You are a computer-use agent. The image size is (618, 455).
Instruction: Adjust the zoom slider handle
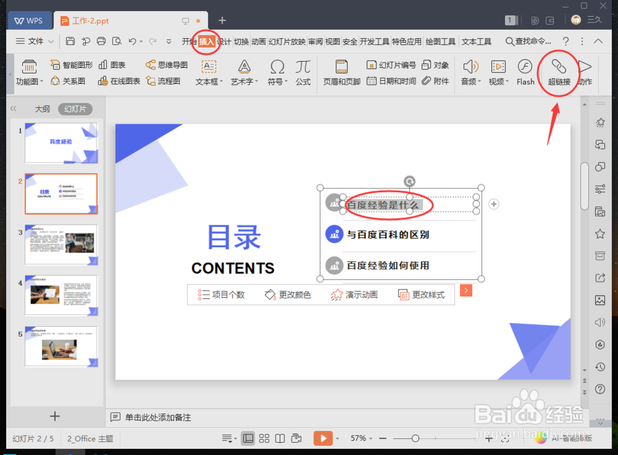[x=415, y=438]
